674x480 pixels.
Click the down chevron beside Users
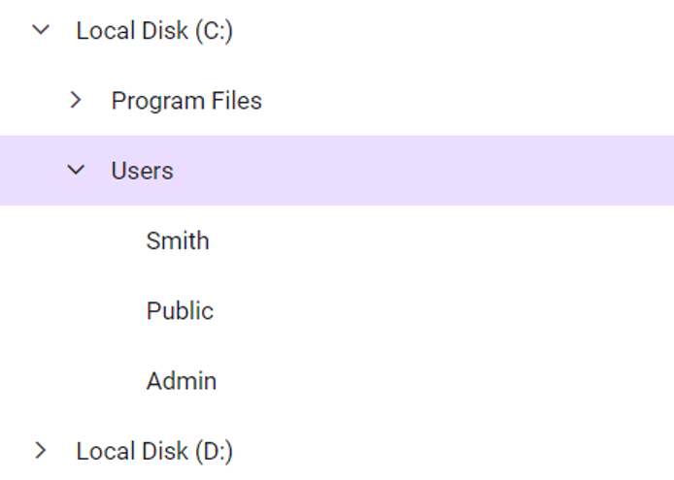click(76, 170)
